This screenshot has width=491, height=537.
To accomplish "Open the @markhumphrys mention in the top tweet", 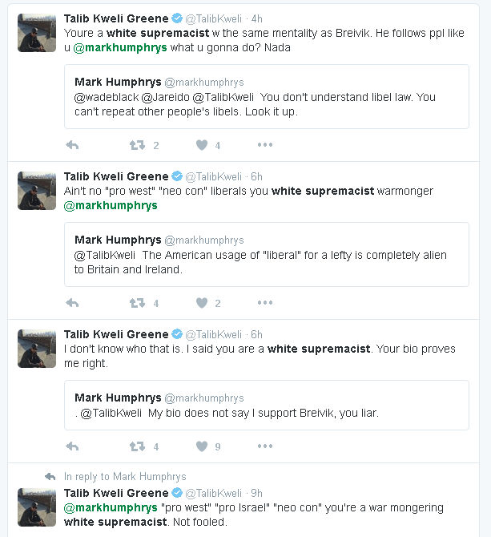I will tap(120, 48).
